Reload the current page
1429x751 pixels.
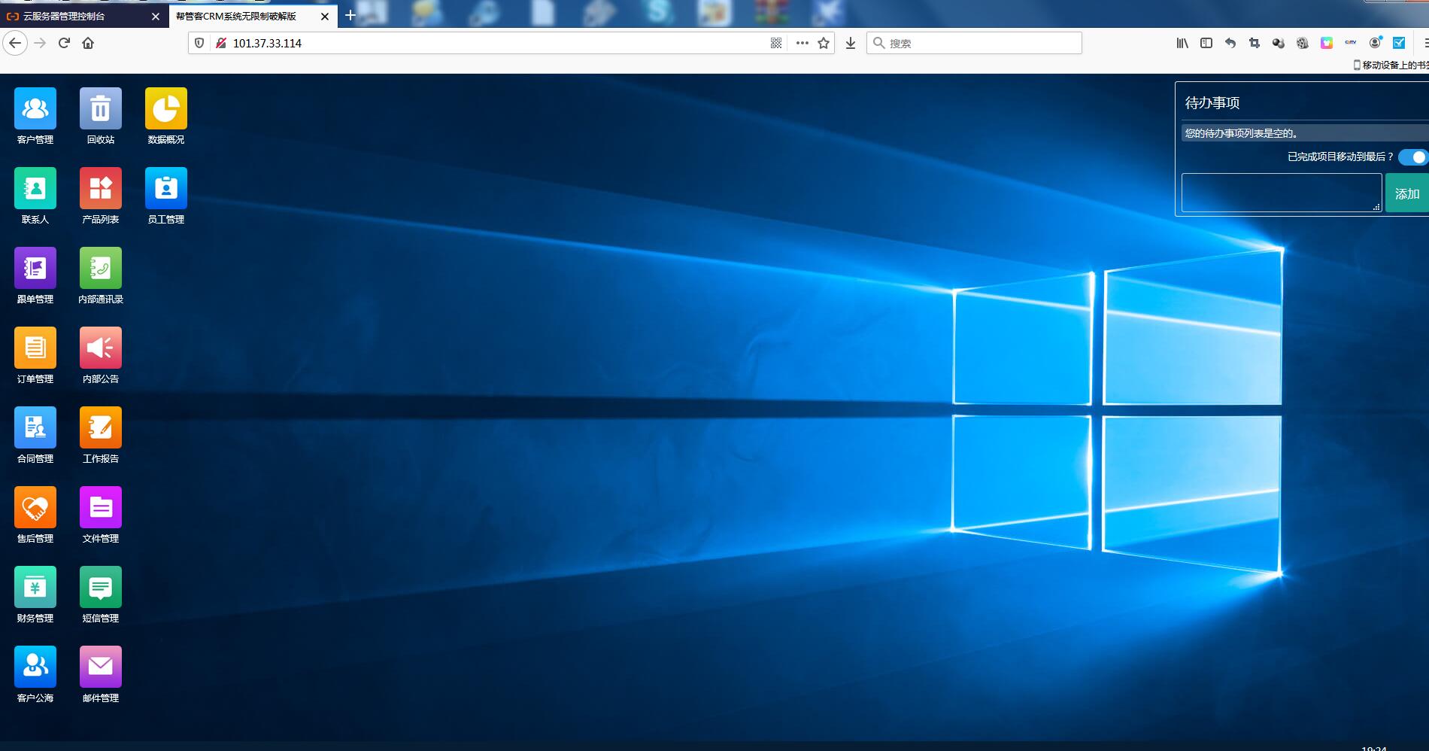[64, 43]
